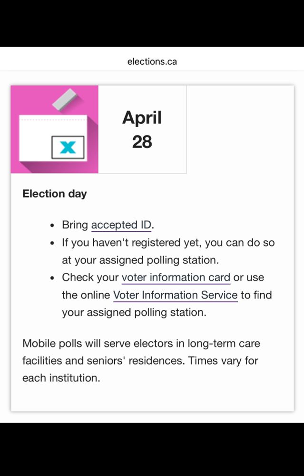Tap the ballot checkbox square outline
The height and width of the screenshot is (476, 304).
68,147
